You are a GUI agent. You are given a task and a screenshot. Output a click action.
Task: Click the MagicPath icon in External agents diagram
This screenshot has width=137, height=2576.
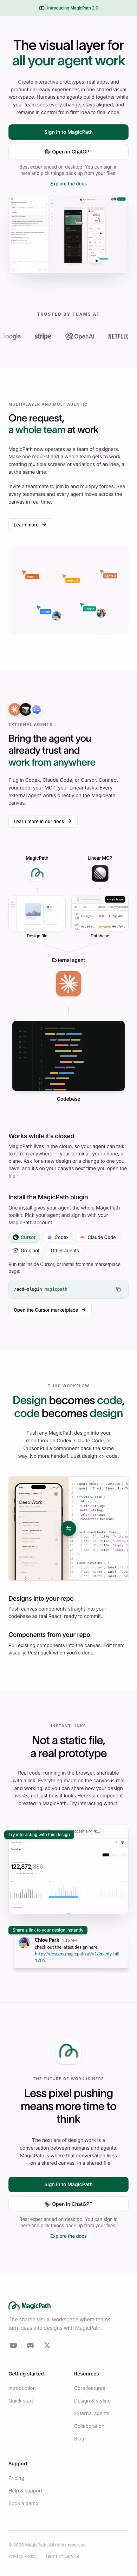pos(37,873)
